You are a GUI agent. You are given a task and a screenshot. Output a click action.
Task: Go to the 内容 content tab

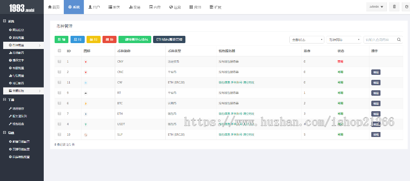click(155, 7)
